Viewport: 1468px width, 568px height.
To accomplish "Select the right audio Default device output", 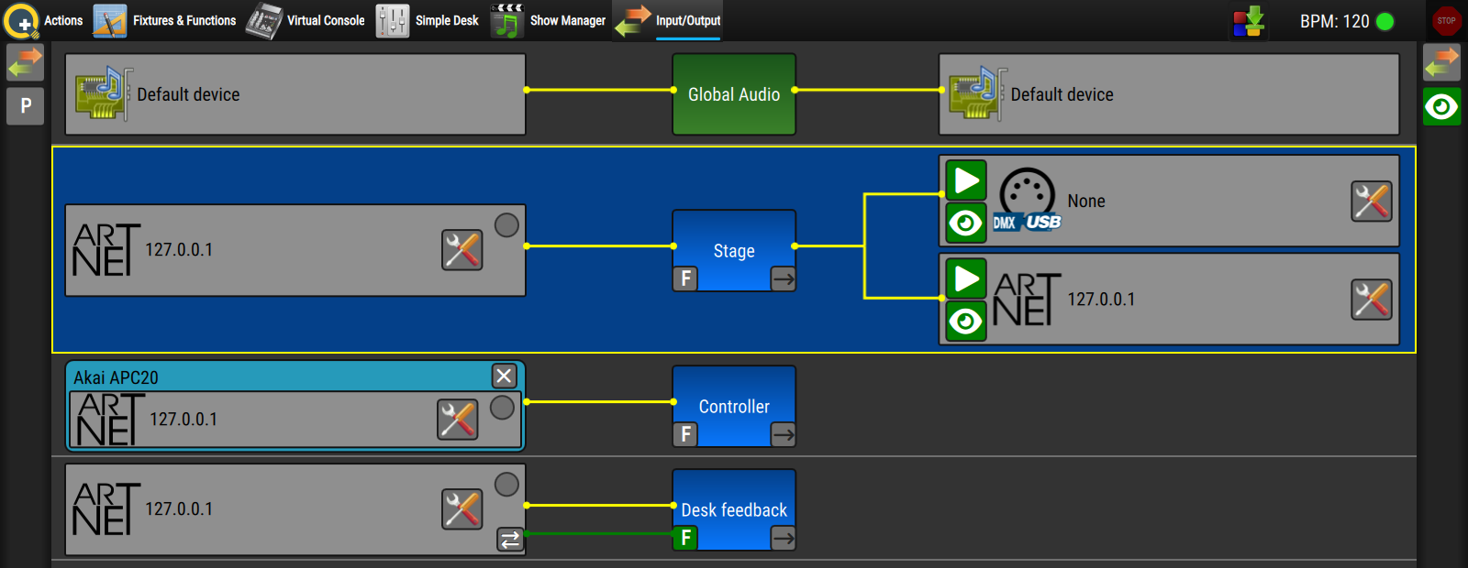I will pyautogui.click(x=1169, y=94).
